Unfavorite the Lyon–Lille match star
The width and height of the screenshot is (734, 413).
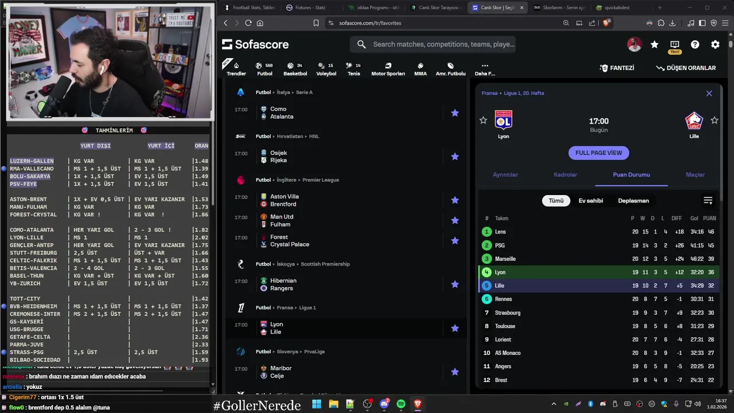455,328
